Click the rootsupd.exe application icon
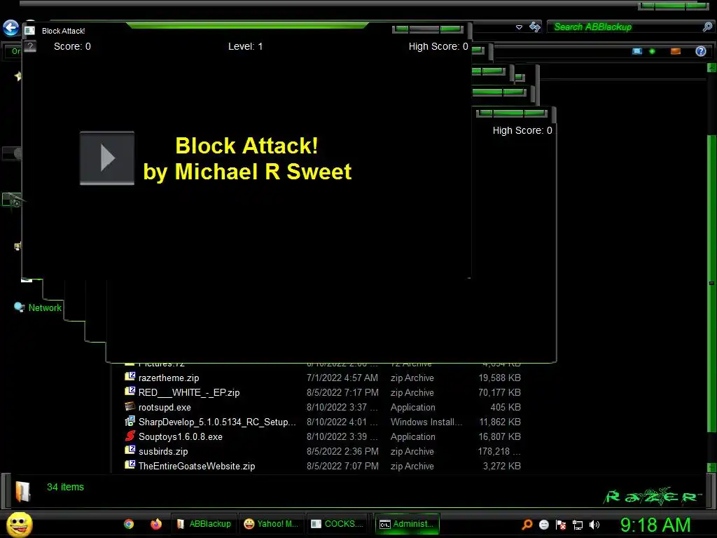717x538 pixels. point(130,406)
